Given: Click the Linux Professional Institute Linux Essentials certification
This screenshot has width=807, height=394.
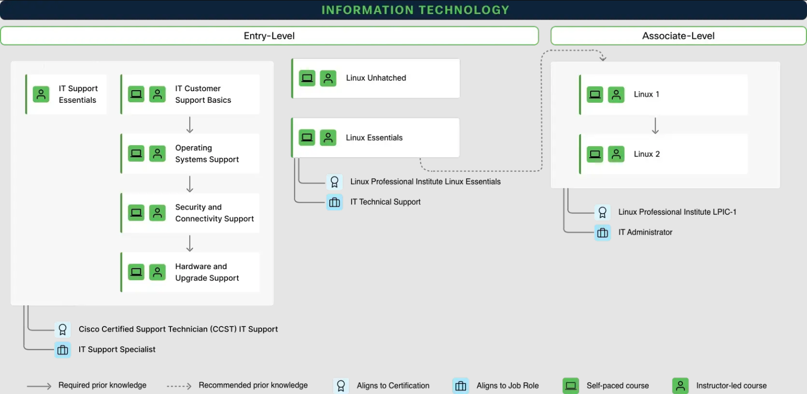Looking at the screenshot, I should pos(425,182).
